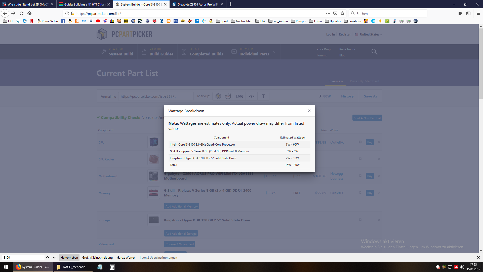
Task: Close the find bar
Action: click(x=478, y=257)
